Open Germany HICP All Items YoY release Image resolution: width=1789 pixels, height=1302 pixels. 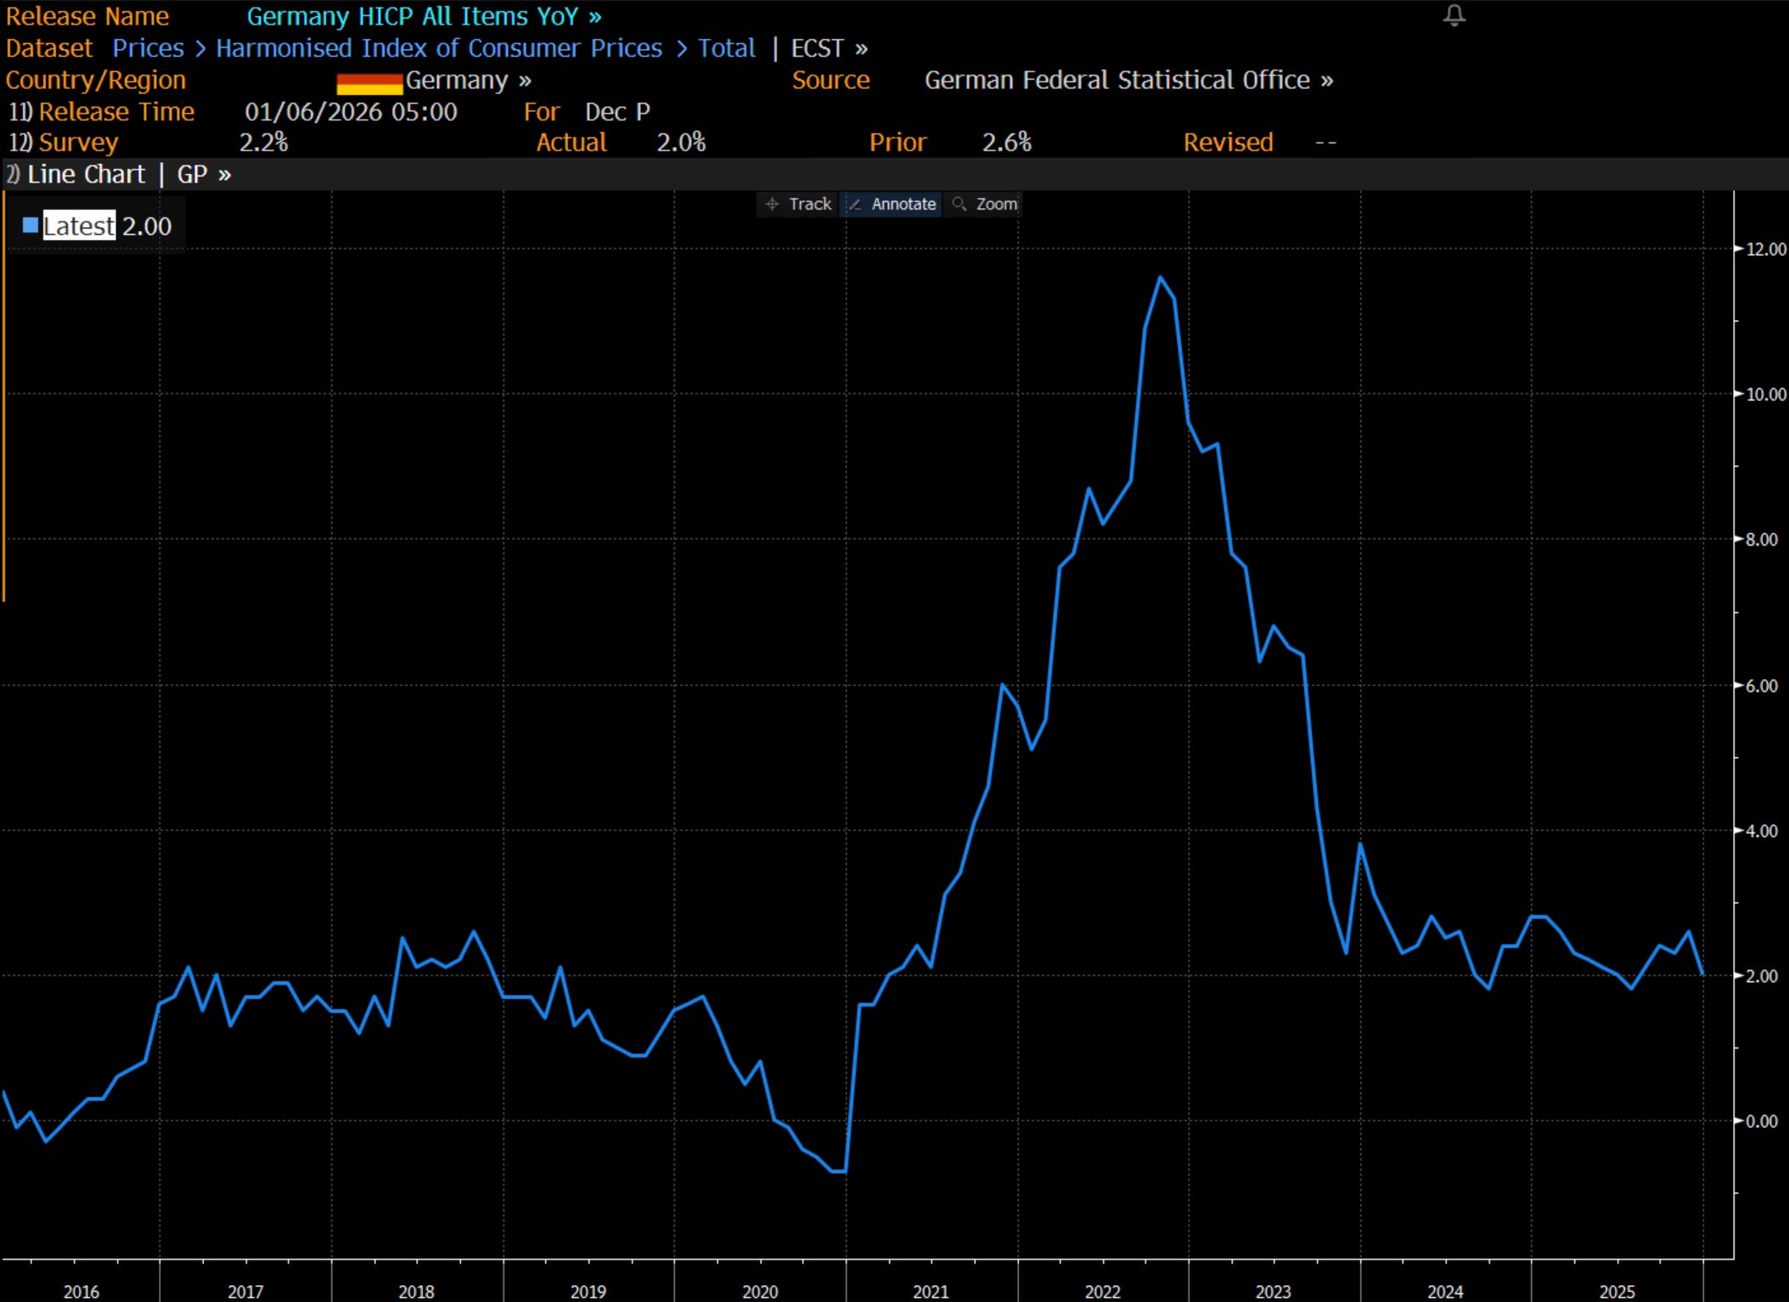tap(424, 16)
